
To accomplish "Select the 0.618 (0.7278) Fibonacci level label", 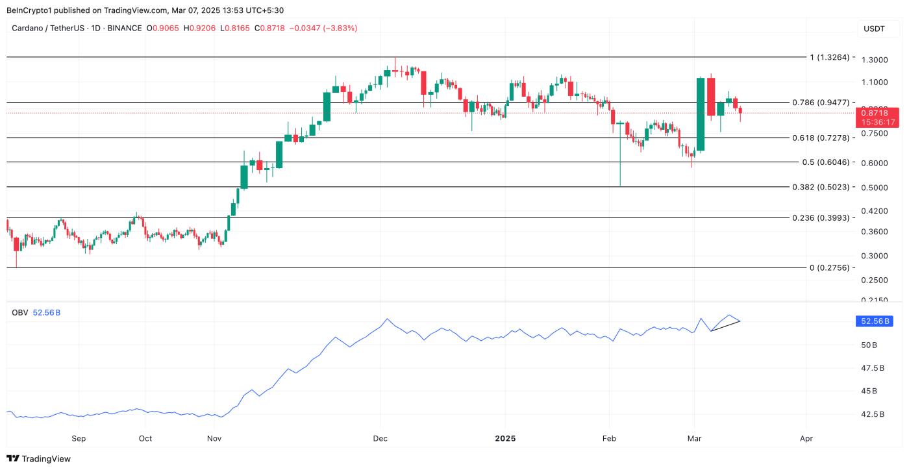I will 821,138.
